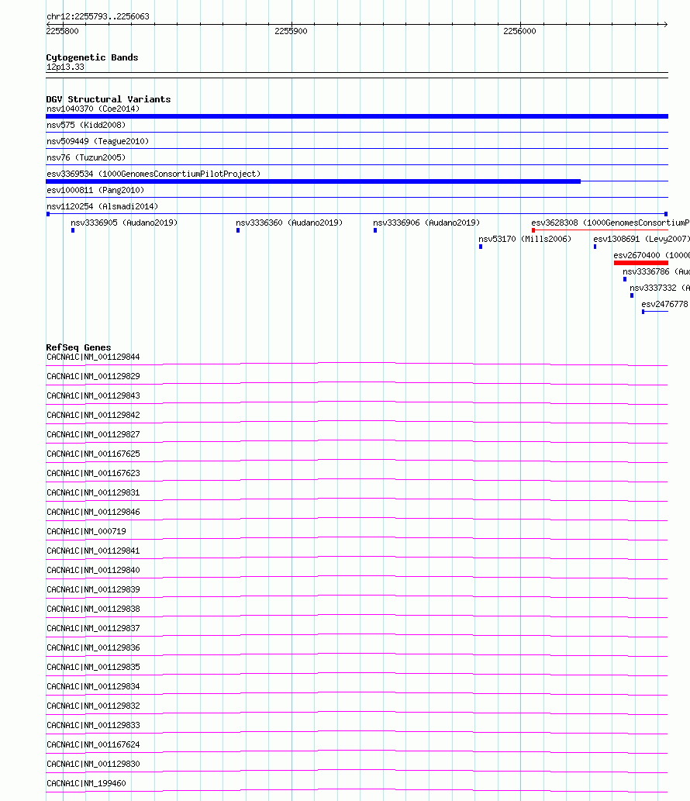Select the RefSeq Genes track heading

pyautogui.click(x=78, y=347)
